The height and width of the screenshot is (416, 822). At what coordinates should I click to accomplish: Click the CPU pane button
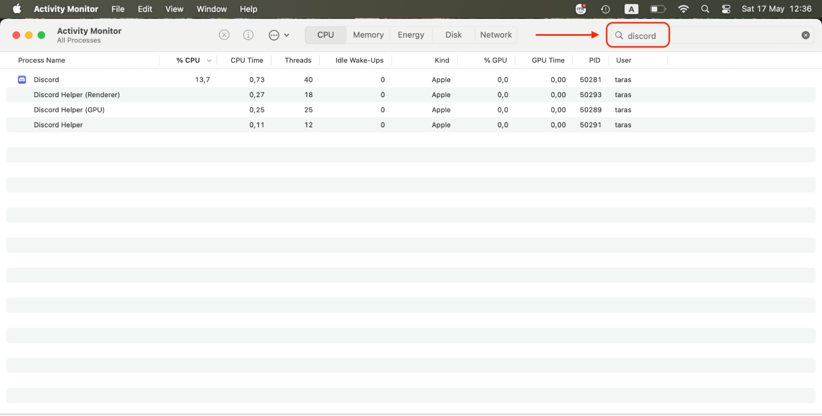click(x=325, y=35)
